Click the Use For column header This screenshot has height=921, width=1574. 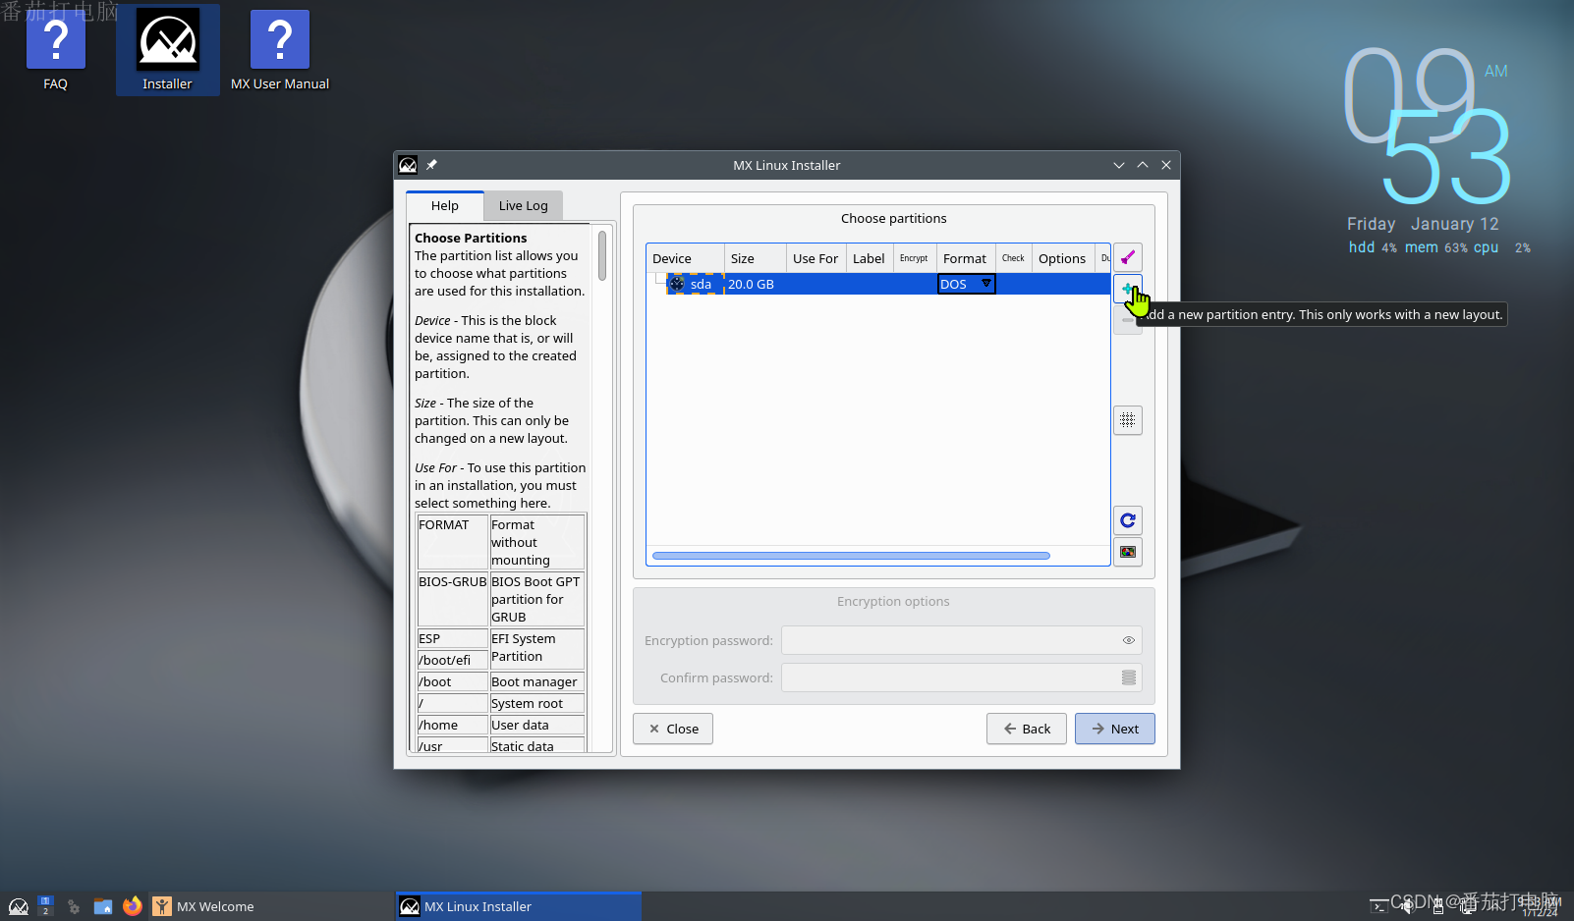coord(815,258)
